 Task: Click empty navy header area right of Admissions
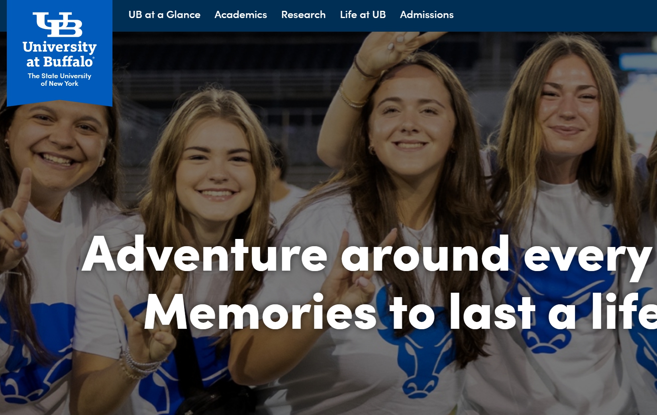click(x=554, y=15)
